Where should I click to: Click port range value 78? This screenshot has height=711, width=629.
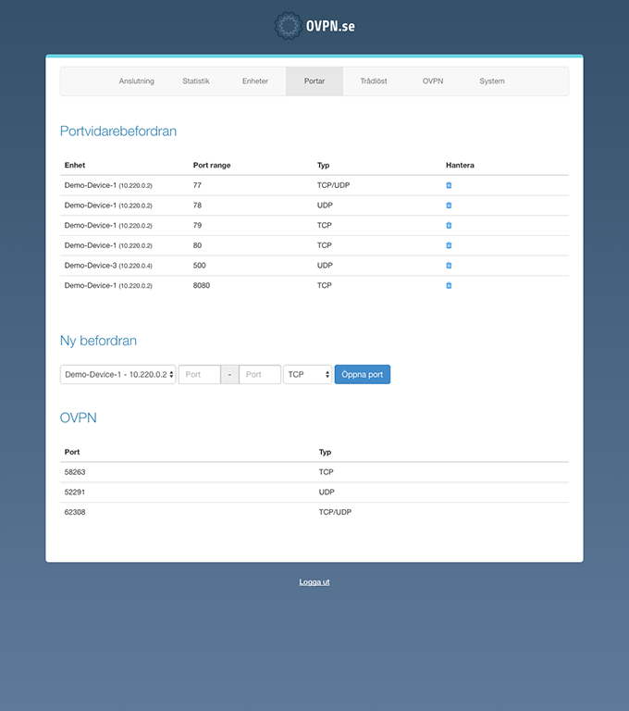coord(198,206)
